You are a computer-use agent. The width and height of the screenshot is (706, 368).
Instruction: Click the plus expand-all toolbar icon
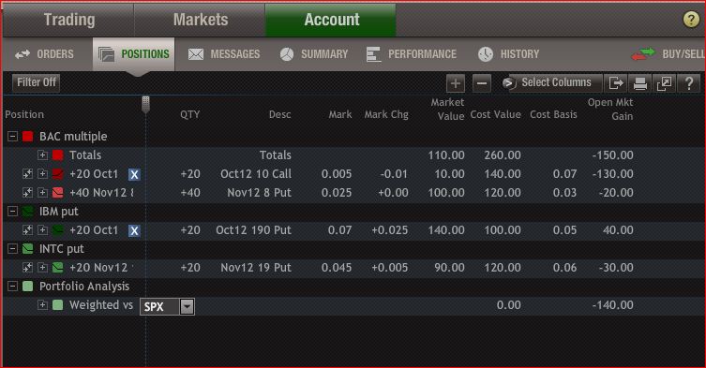(x=456, y=83)
